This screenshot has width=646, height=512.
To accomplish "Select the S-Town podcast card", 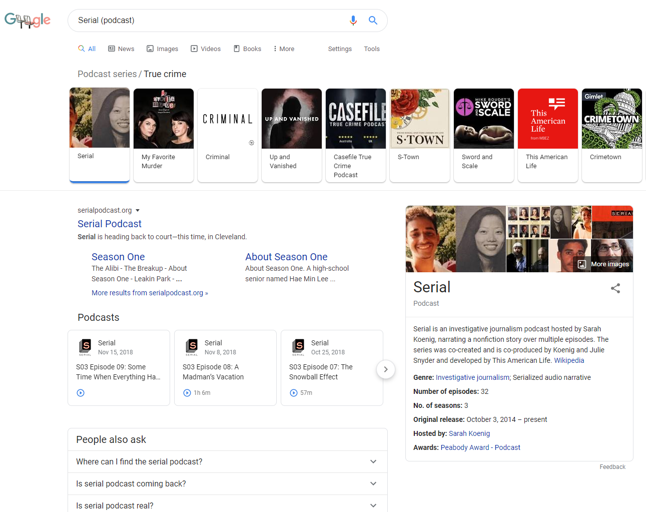I will click(419, 135).
